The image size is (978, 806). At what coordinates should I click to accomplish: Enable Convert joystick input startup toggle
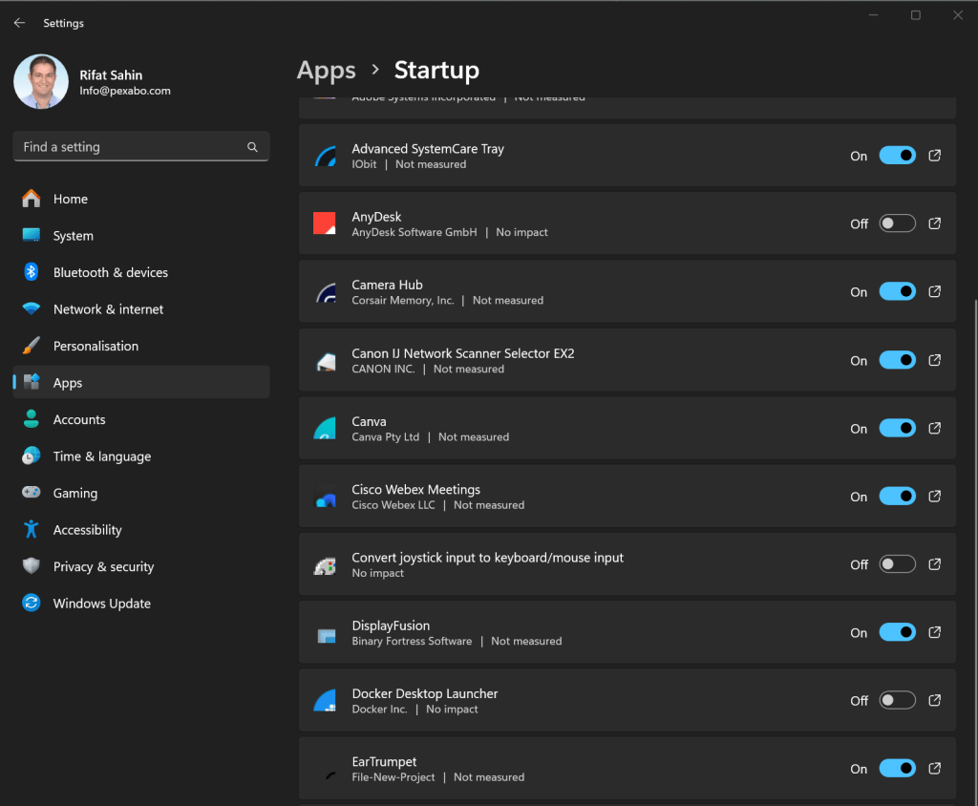[x=897, y=564]
